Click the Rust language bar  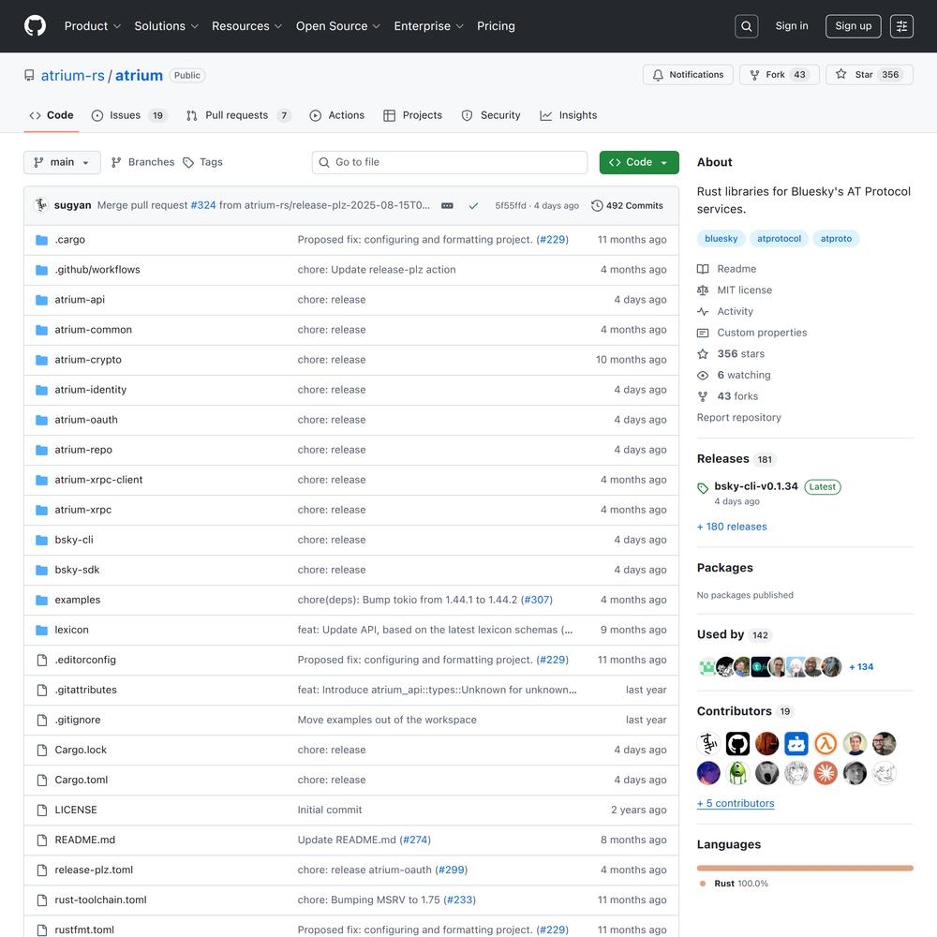tap(805, 869)
